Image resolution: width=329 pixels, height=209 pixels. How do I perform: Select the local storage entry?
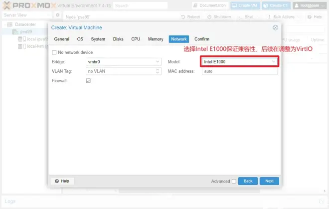(x=33, y=39)
